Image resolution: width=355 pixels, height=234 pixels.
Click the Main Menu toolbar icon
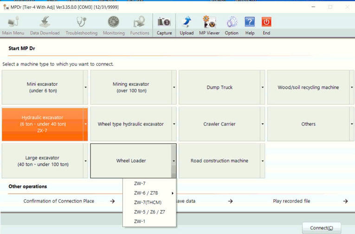[x=13, y=22]
